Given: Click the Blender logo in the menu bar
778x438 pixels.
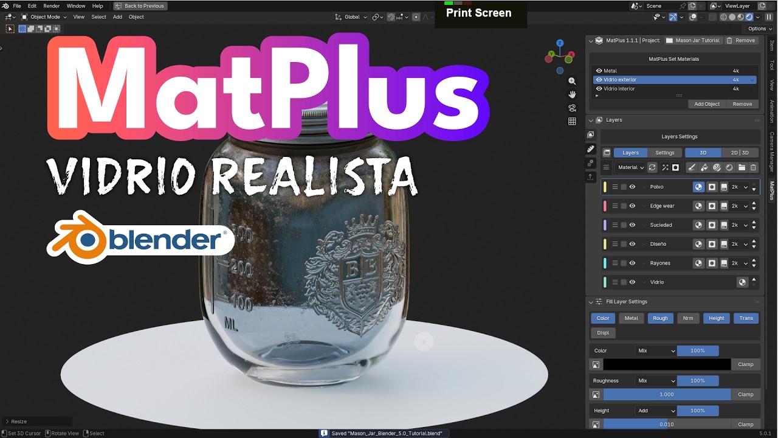Looking at the screenshot, I should click(5, 5).
